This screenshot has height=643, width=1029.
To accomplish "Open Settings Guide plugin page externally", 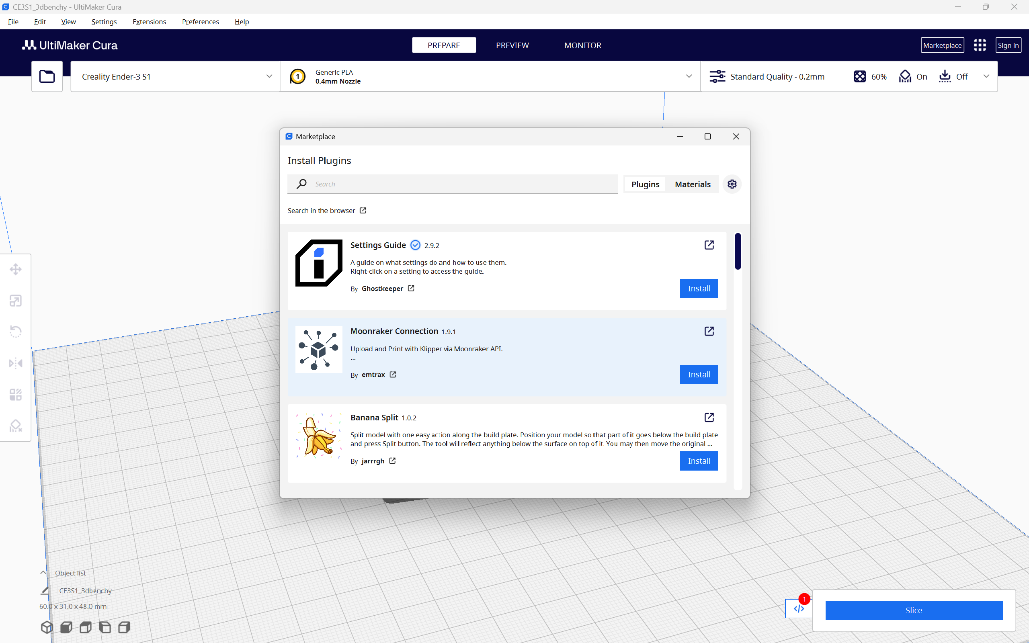I will coord(709,245).
